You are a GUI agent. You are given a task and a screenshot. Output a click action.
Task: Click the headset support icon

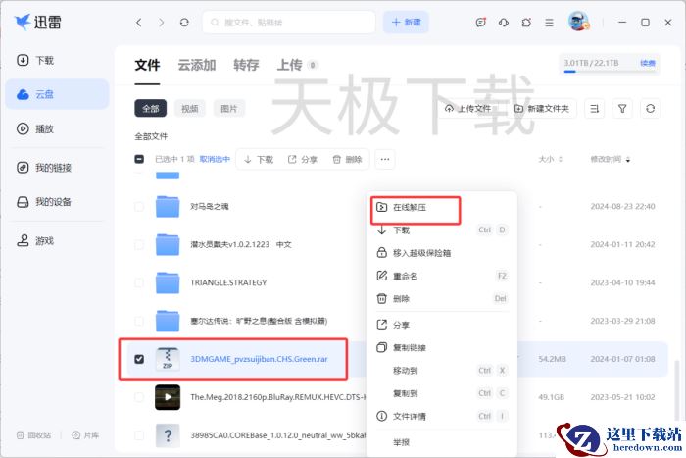point(504,23)
